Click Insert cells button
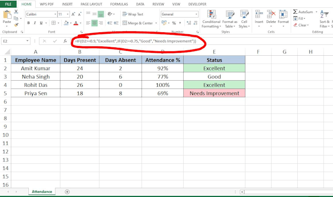 (259, 19)
